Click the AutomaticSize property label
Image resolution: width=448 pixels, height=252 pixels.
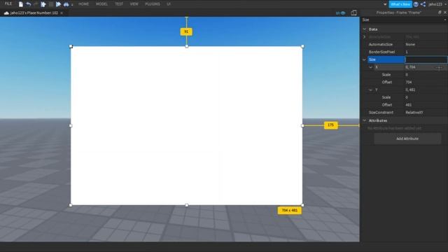tap(381, 44)
